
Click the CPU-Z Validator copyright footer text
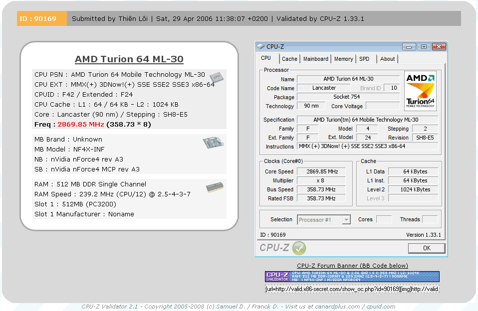[239, 307]
